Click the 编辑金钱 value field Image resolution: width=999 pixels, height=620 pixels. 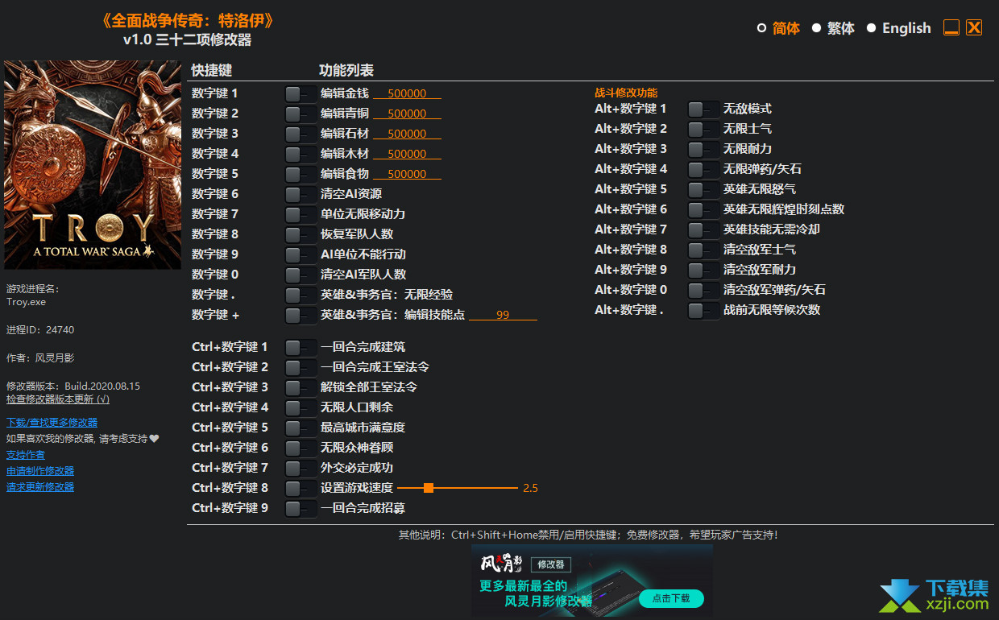pyautogui.click(x=407, y=93)
